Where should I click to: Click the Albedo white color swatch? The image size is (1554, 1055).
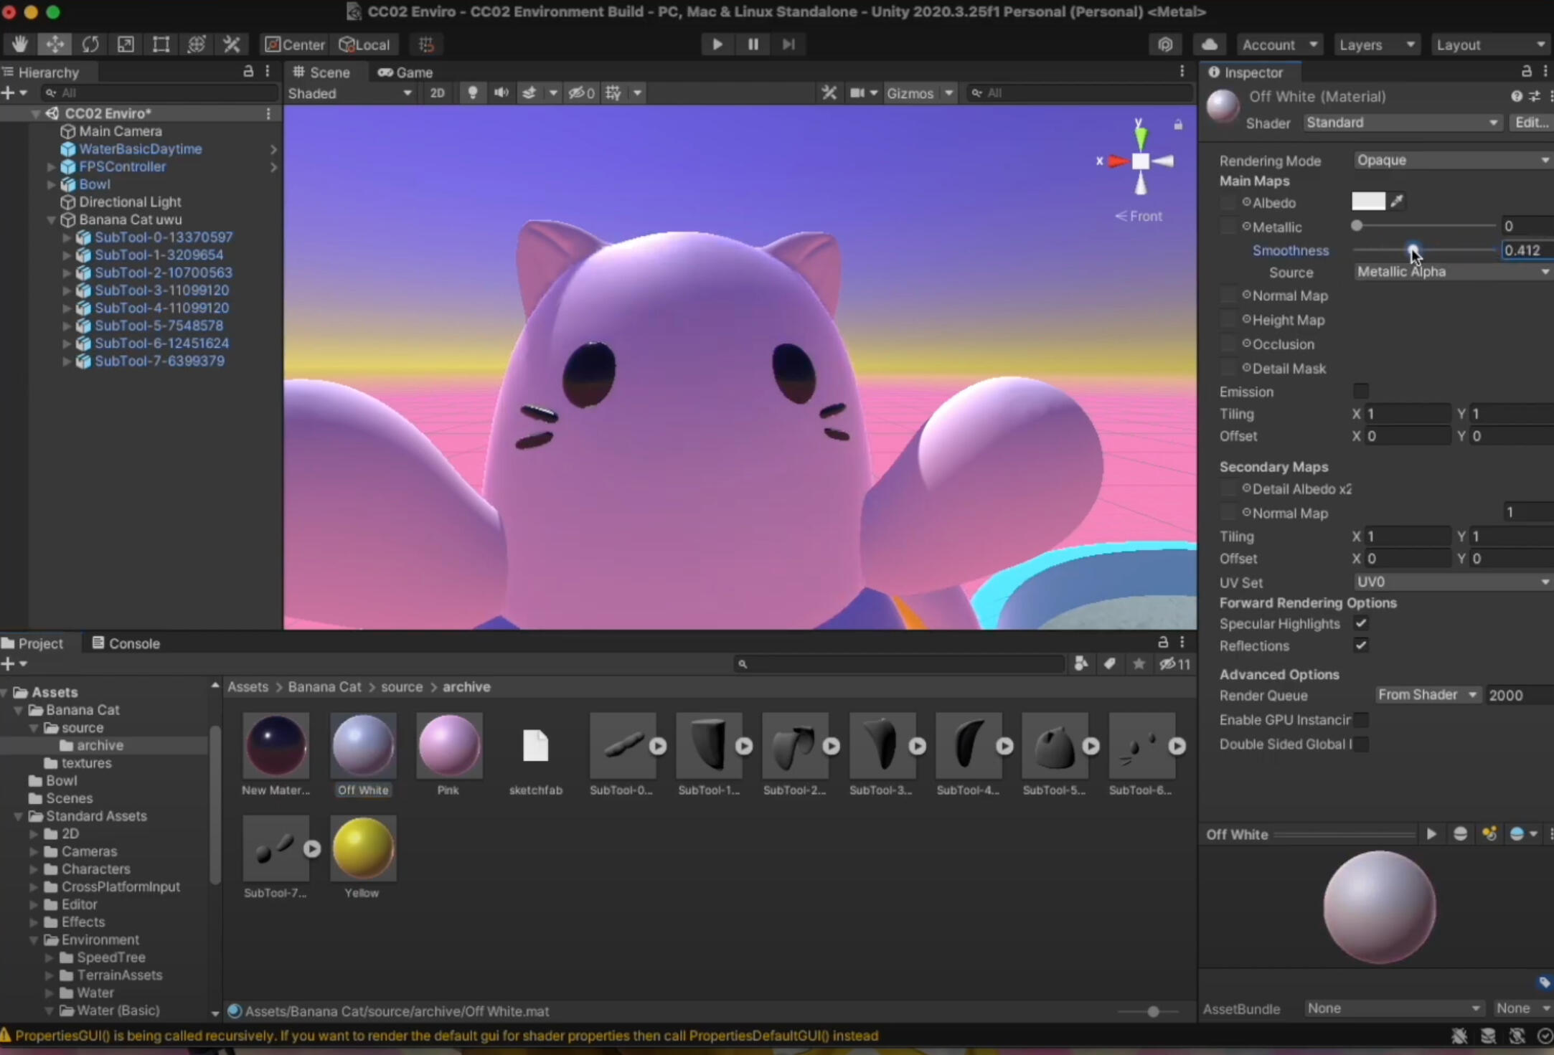1367,202
